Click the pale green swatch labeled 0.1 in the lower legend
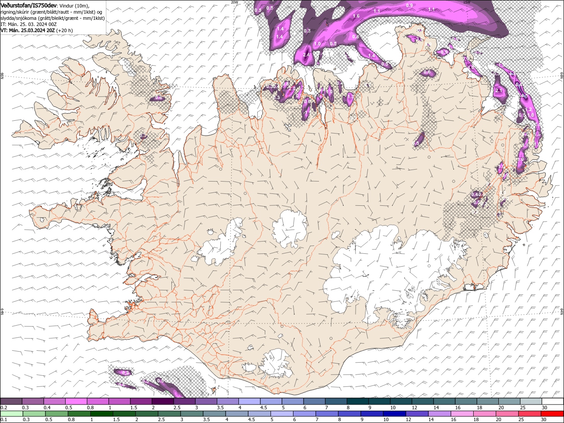This screenshot has height=423, width=564. tap(11, 414)
